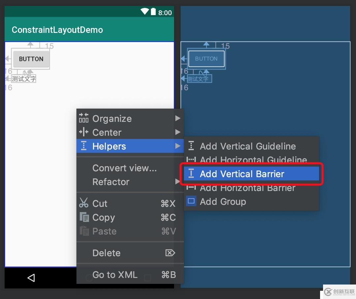This screenshot has width=356, height=299.
Task: Click the ConstraintLayoutDemo app bar title
Action: (x=57, y=30)
